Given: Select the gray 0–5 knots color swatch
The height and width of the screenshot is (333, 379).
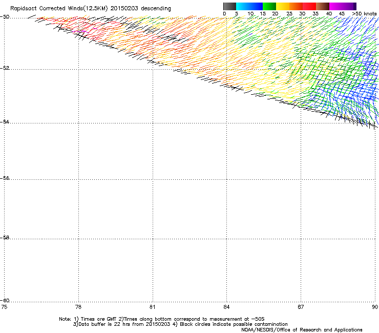Looking at the screenshot, I should click(229, 6).
